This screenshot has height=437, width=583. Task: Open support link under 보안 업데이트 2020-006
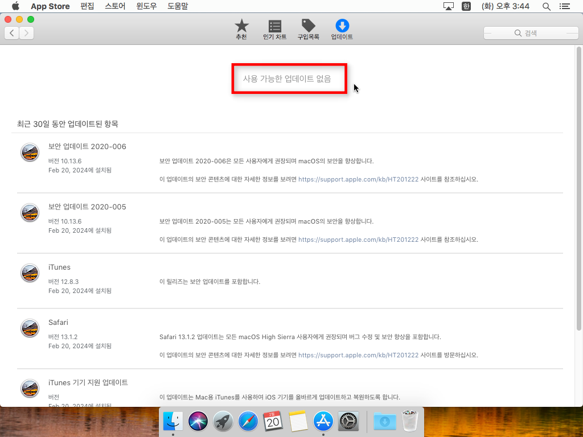point(359,179)
